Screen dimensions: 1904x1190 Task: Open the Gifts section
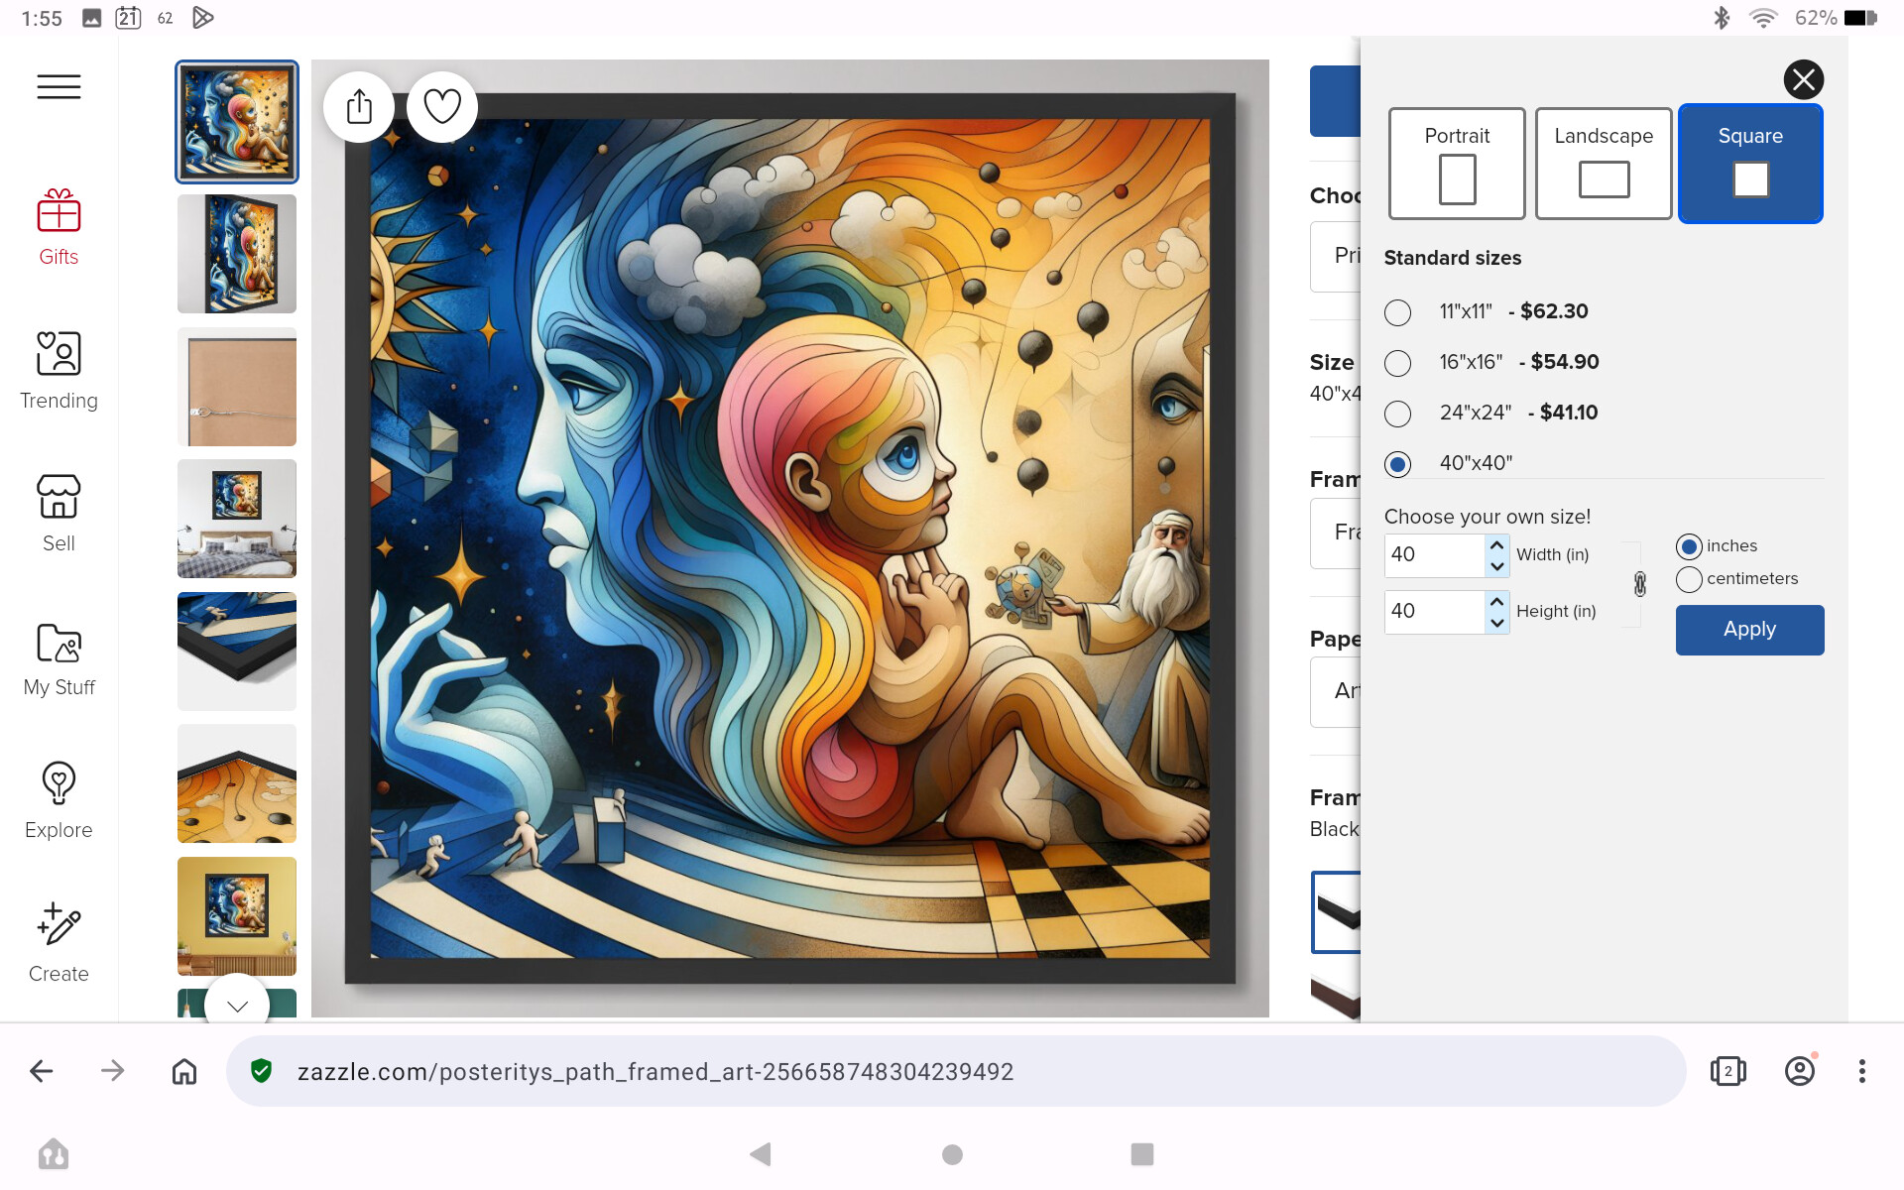point(59,228)
